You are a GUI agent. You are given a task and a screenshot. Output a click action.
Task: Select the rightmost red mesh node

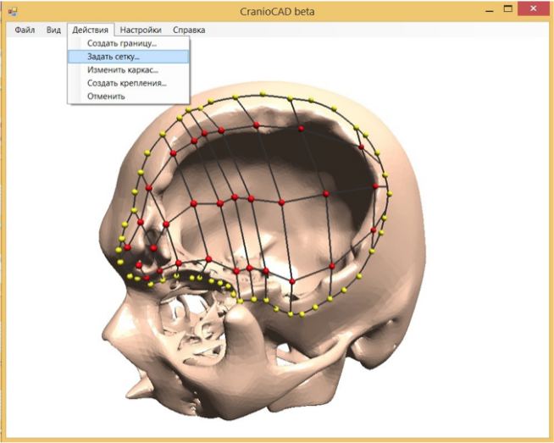[375, 186]
